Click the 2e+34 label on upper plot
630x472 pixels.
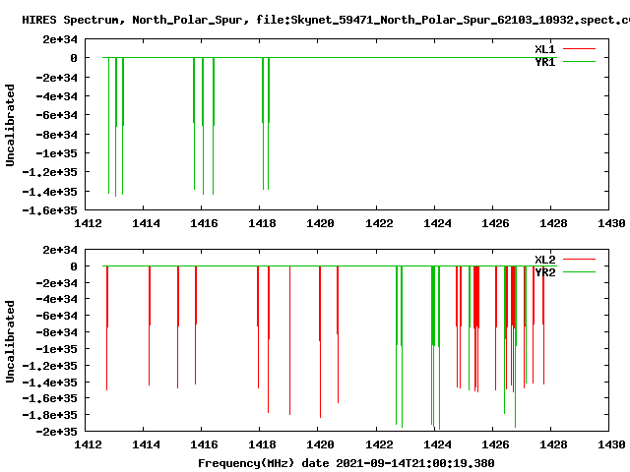point(60,39)
